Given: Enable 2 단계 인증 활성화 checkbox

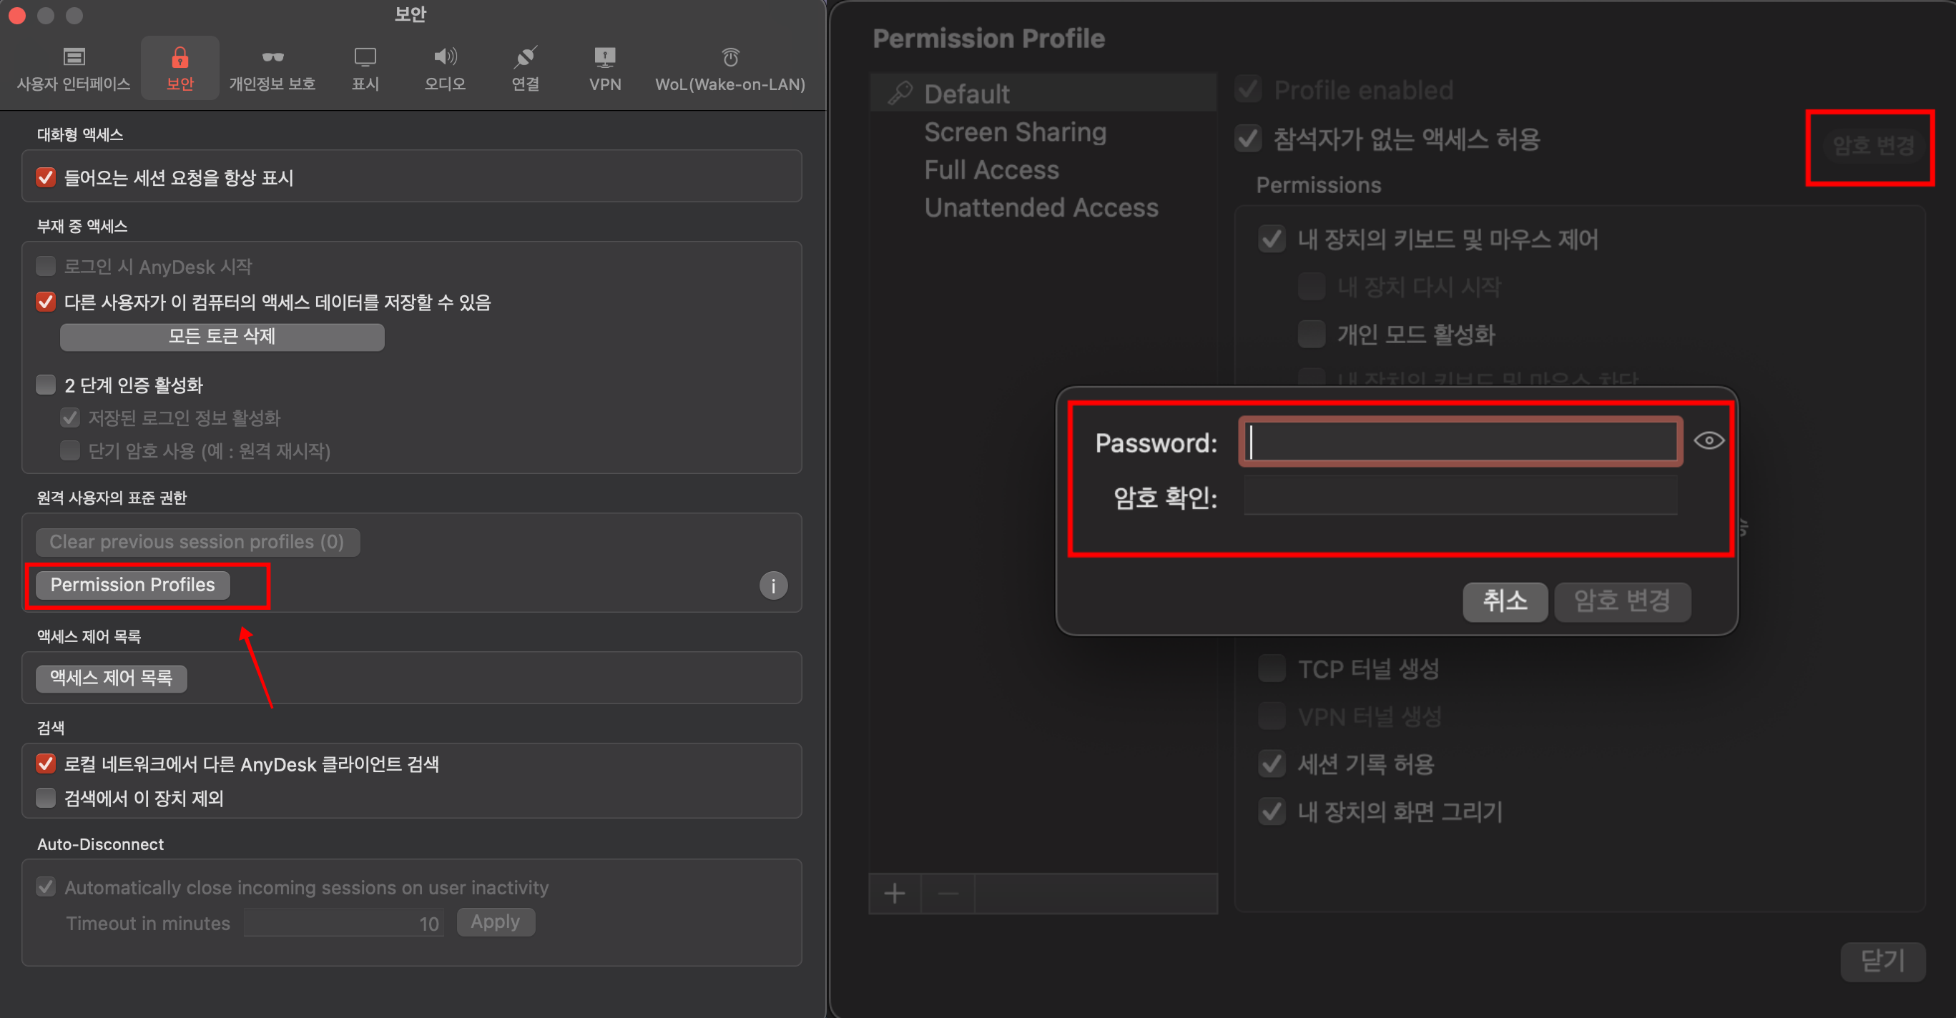Looking at the screenshot, I should pos(46,385).
